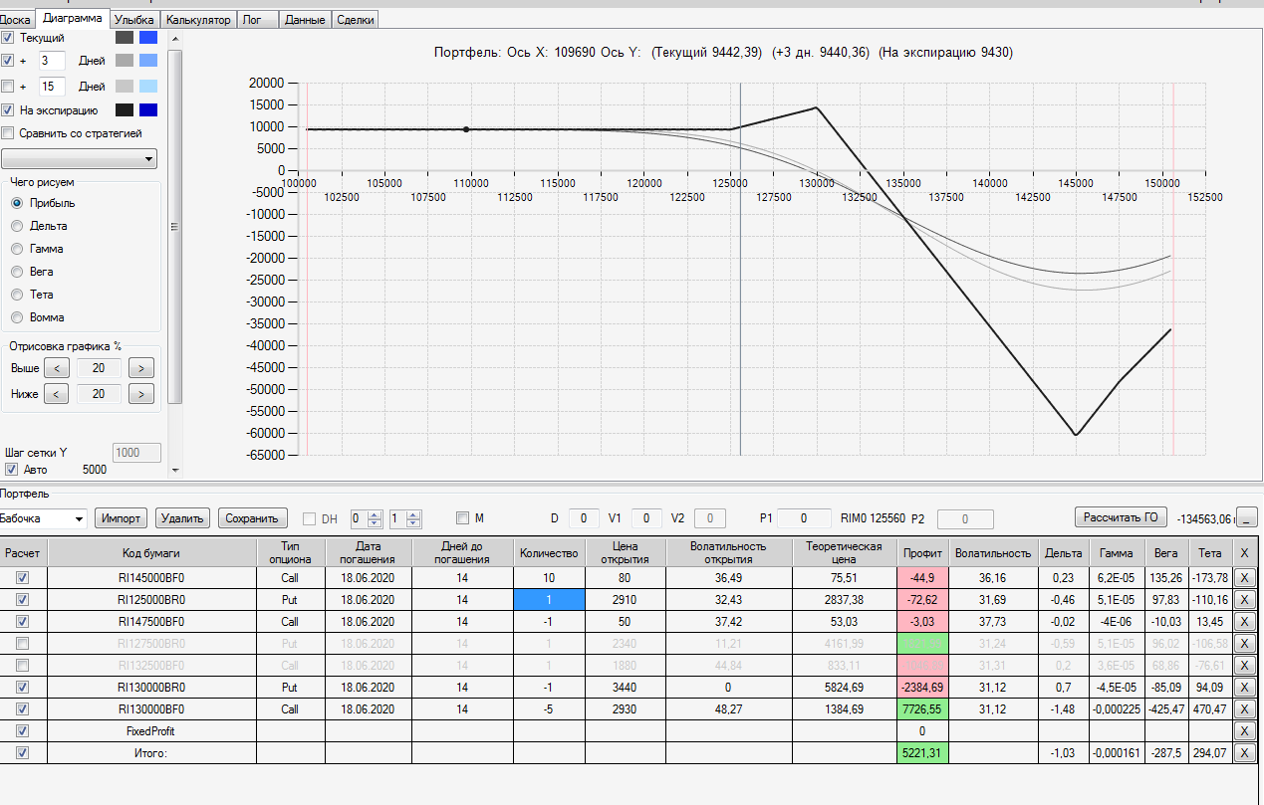This screenshot has width=1264, height=805.
Task: Switch to the Улыбка tab
Action: (133, 19)
